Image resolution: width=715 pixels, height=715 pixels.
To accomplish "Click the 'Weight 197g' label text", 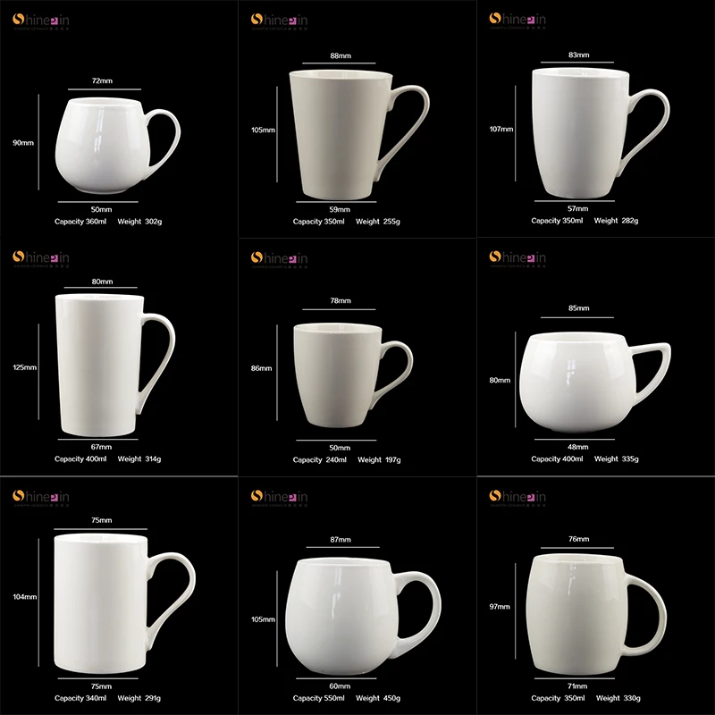I will 379,459.
